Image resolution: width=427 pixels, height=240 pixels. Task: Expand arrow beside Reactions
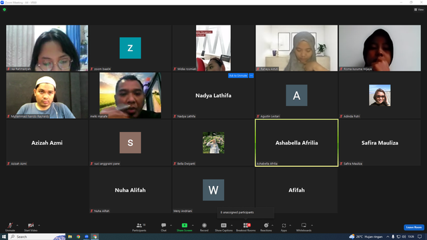click(x=272, y=225)
